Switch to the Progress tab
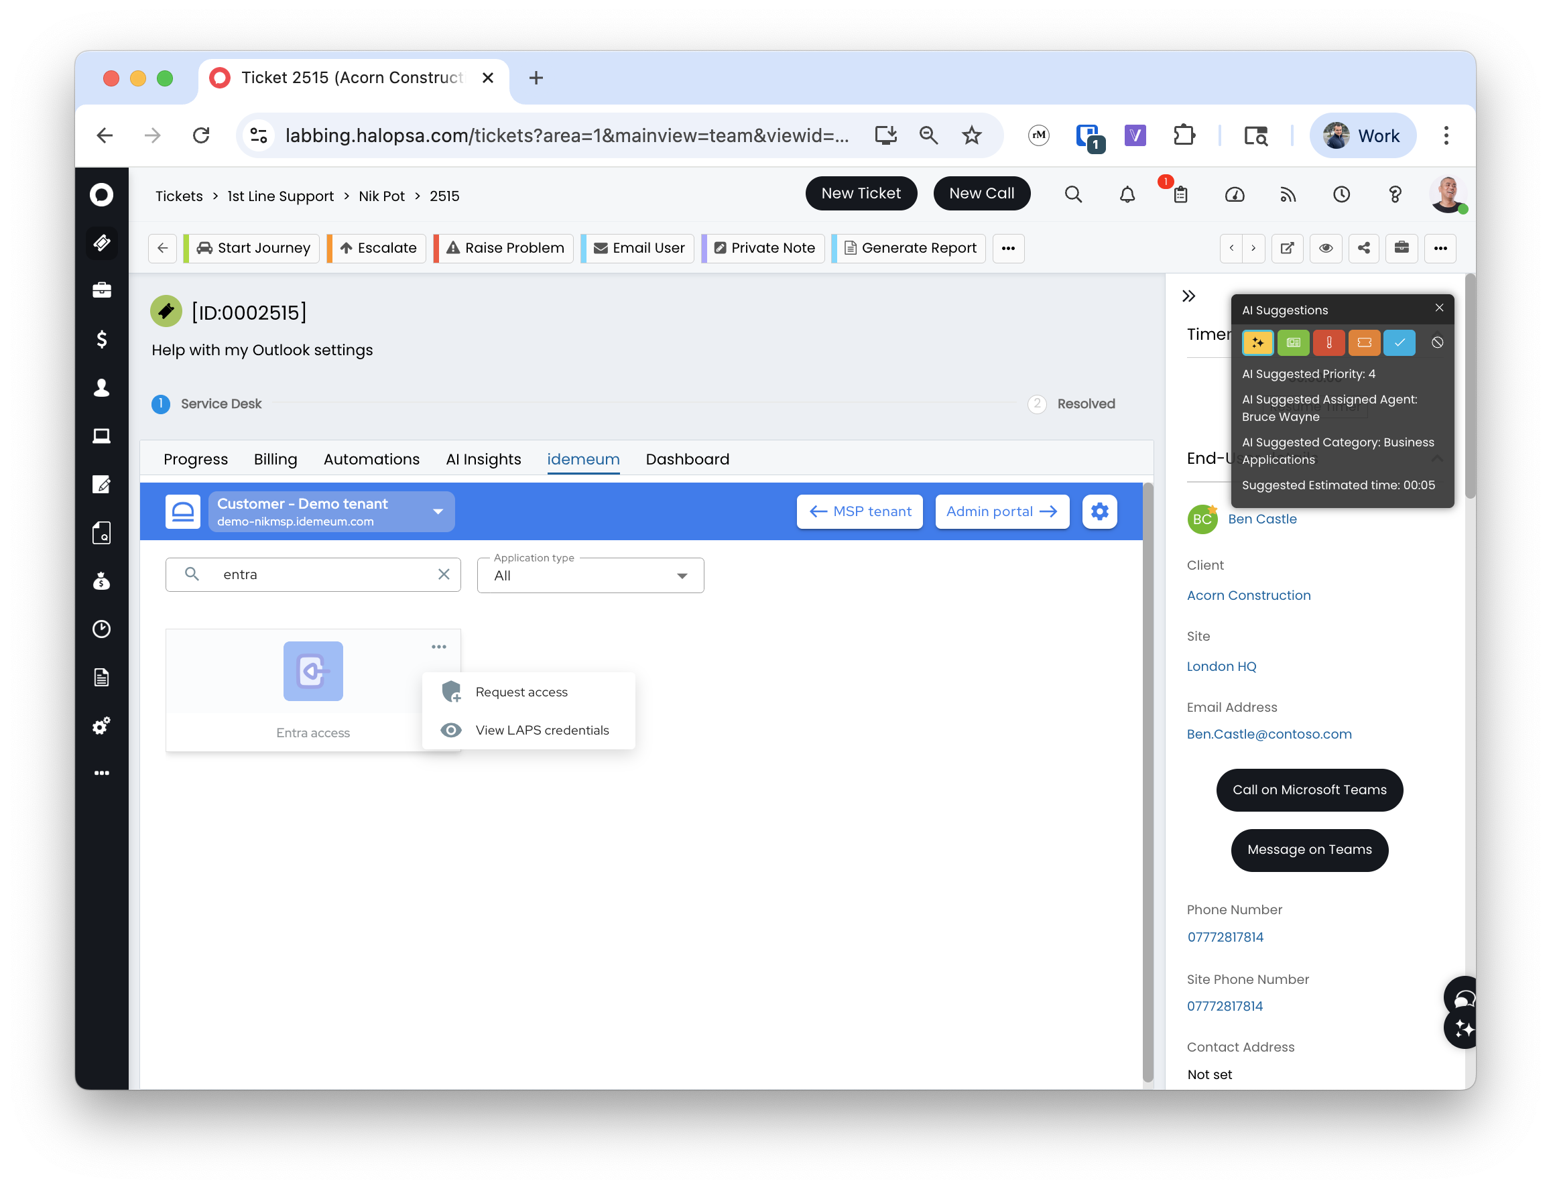This screenshot has width=1551, height=1189. coord(196,459)
